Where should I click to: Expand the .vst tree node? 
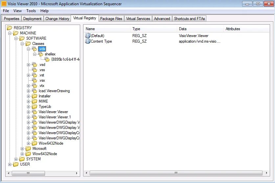(28, 75)
